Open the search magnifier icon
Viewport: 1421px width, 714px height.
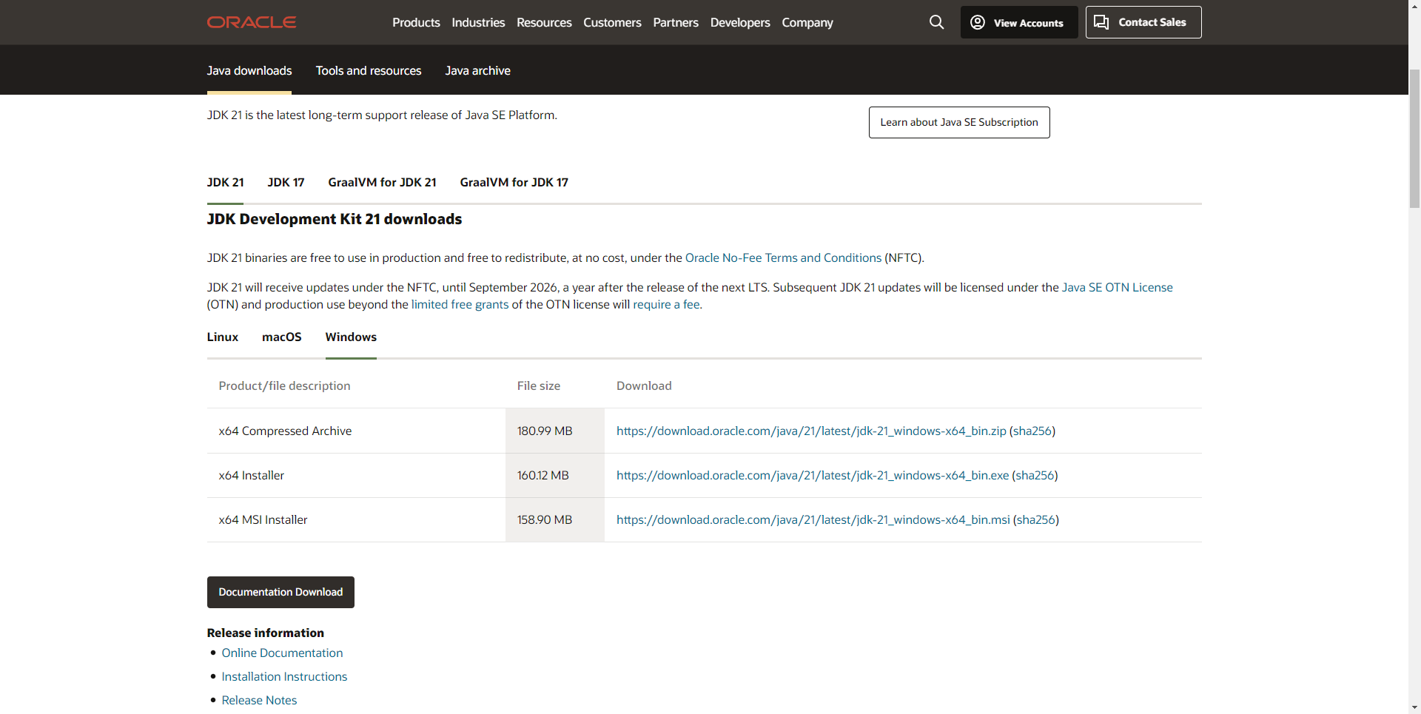pos(936,22)
